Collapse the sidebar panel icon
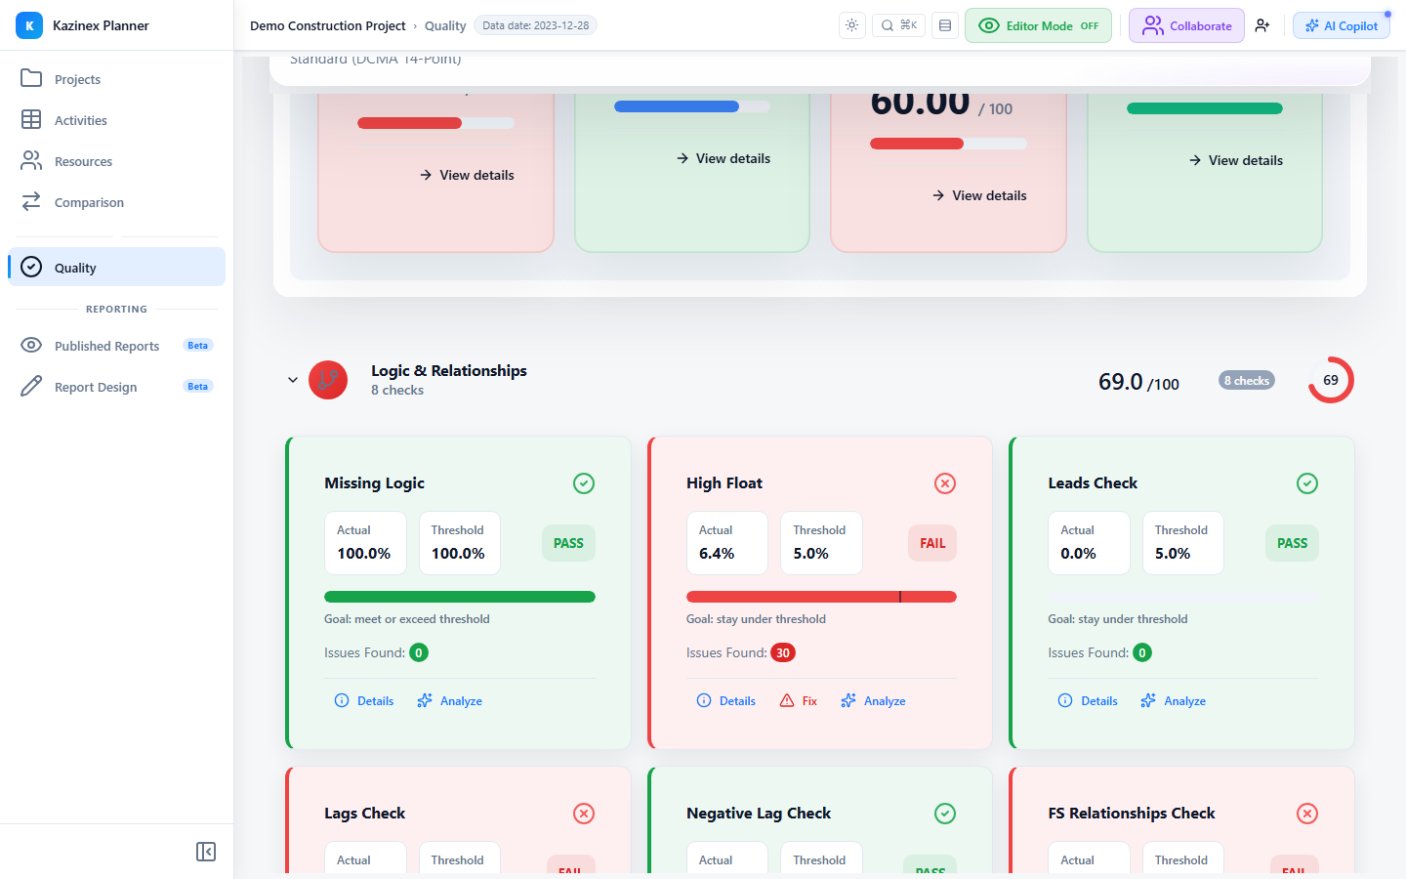 pos(206,852)
